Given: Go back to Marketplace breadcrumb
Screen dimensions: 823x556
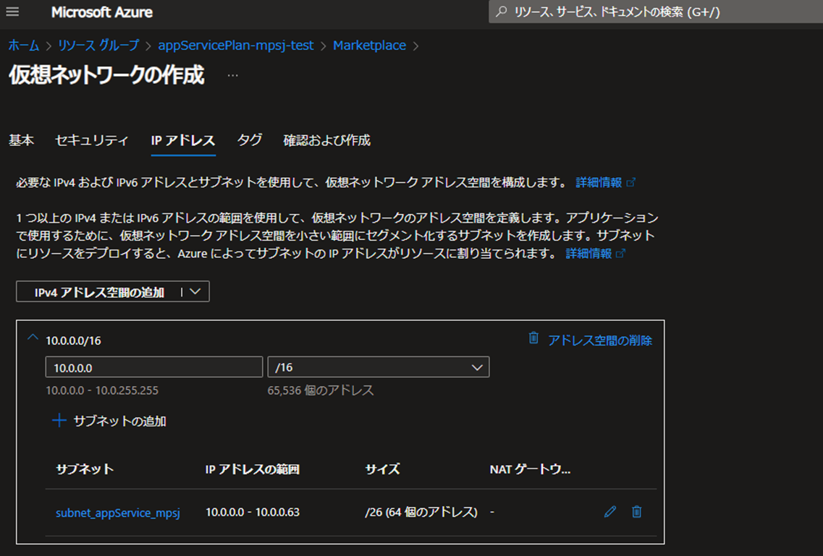Looking at the screenshot, I should pos(369,46).
